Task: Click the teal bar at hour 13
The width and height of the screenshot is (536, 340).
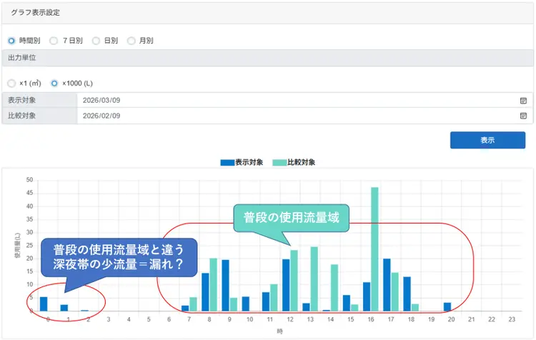Action: [x=314, y=279]
